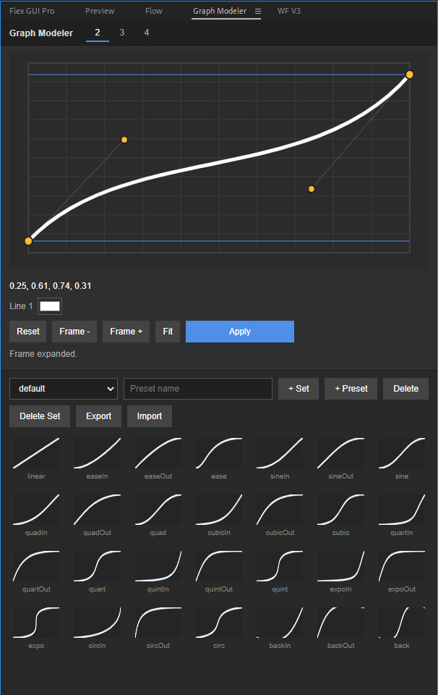Switch to the Flex GUI Pro tab

32,11
